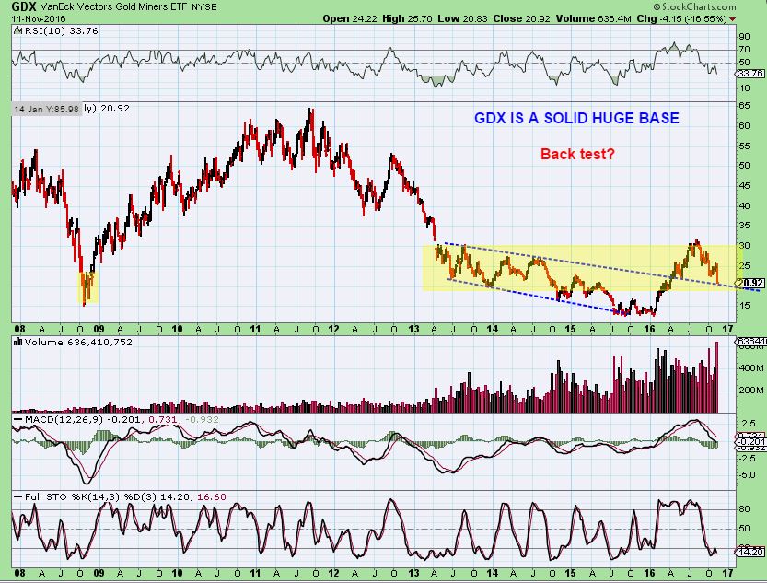This screenshot has width=767, height=583.
Task: Click the Low 20.83 value
Action: 462,18
